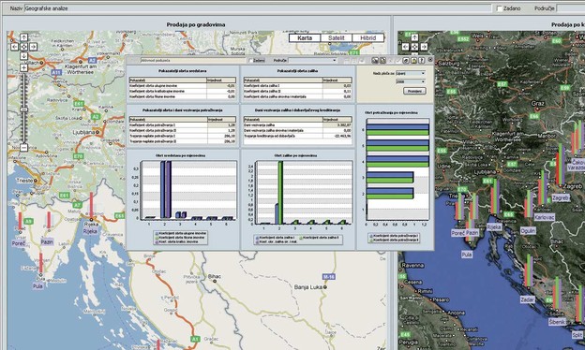Click the Ogulin label on the right map
This screenshot has width=585, height=350.
(x=528, y=231)
